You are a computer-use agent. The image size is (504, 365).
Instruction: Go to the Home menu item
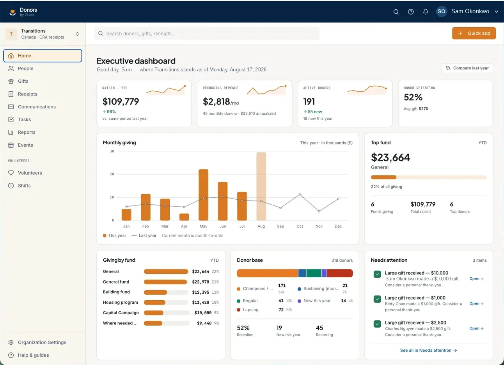click(43, 56)
